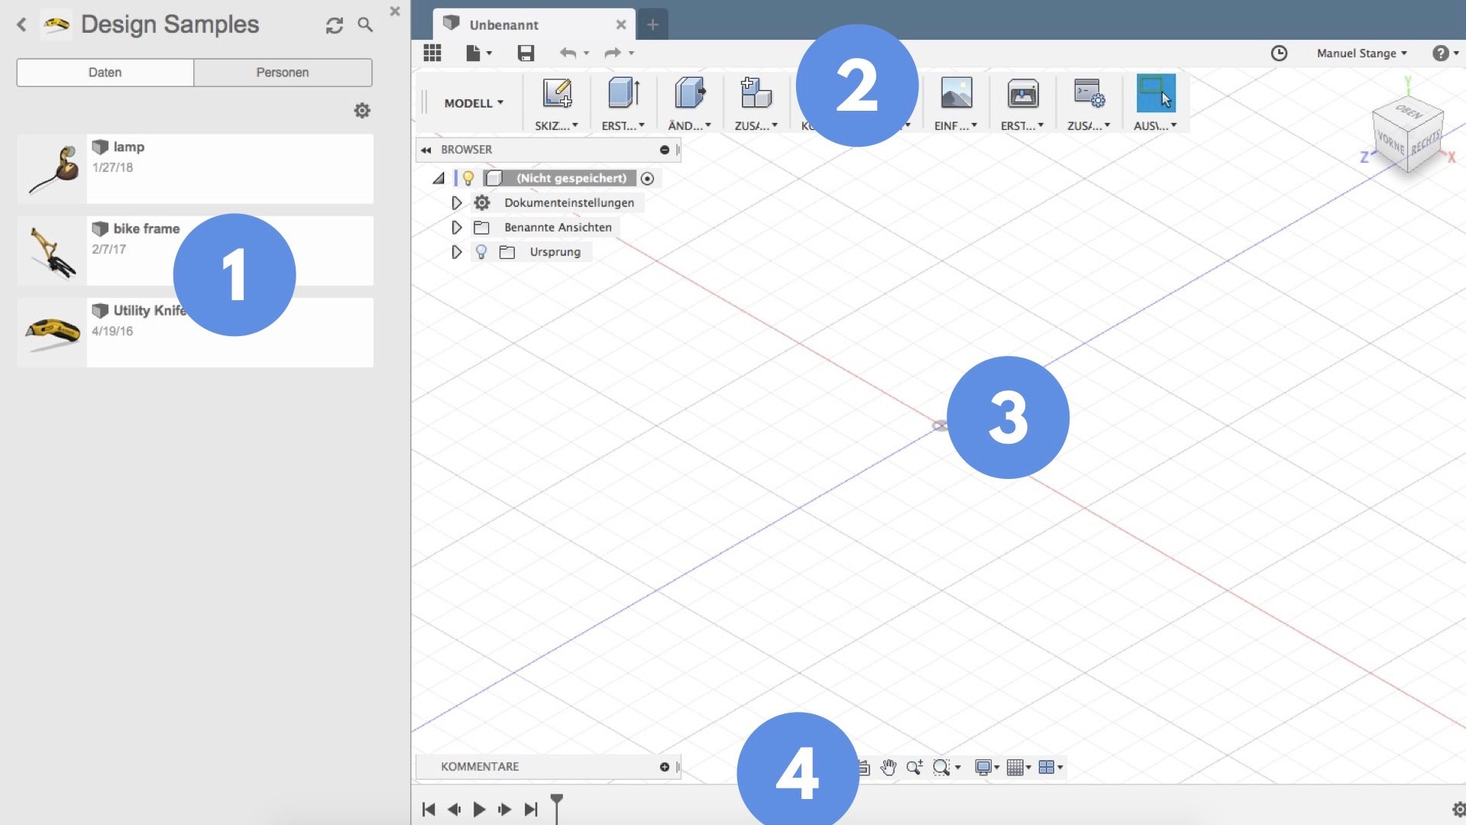Open a new design tab with plus
This screenshot has width=1466, height=825.
652,24
